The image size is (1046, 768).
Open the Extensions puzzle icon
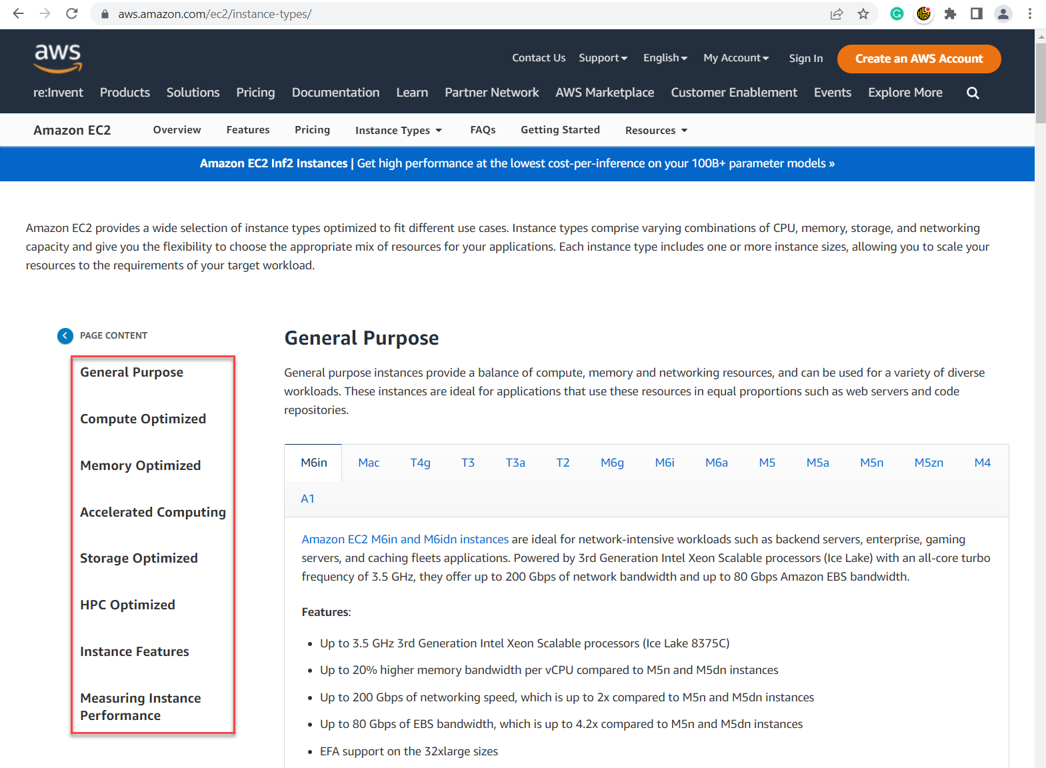coord(950,13)
